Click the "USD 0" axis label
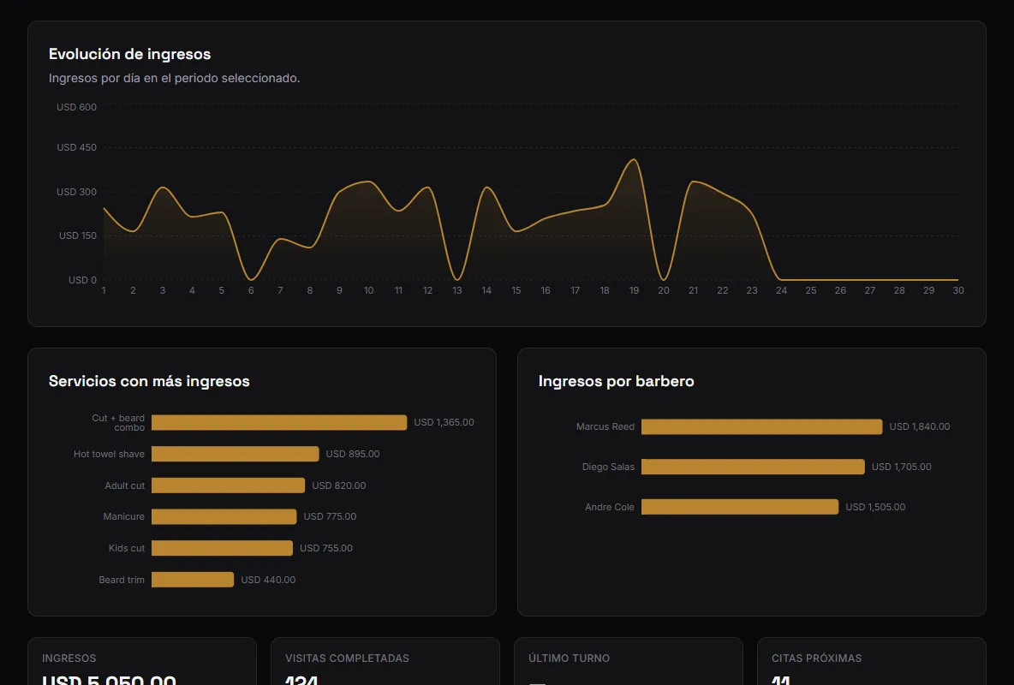1014x685 pixels. pyautogui.click(x=83, y=280)
